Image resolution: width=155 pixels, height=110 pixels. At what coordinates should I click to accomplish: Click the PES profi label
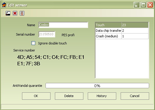pyautogui.click(x=68, y=35)
